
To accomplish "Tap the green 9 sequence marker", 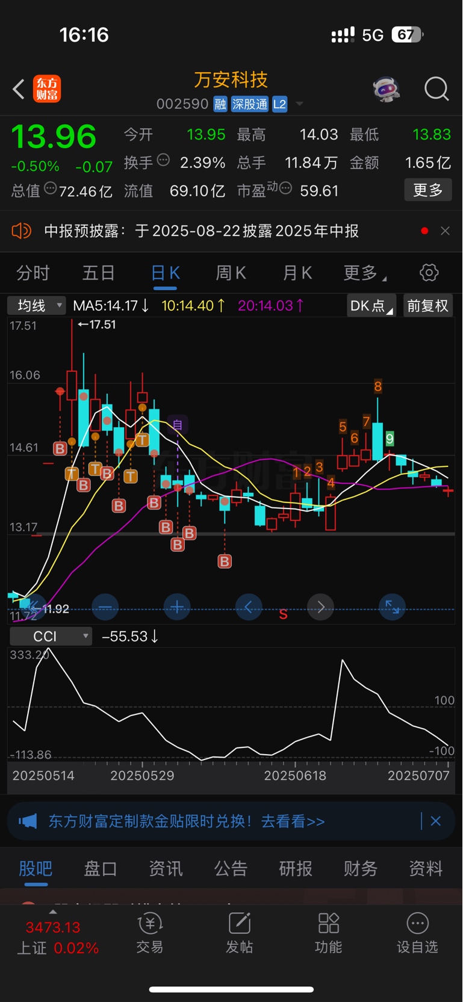I will [390, 439].
